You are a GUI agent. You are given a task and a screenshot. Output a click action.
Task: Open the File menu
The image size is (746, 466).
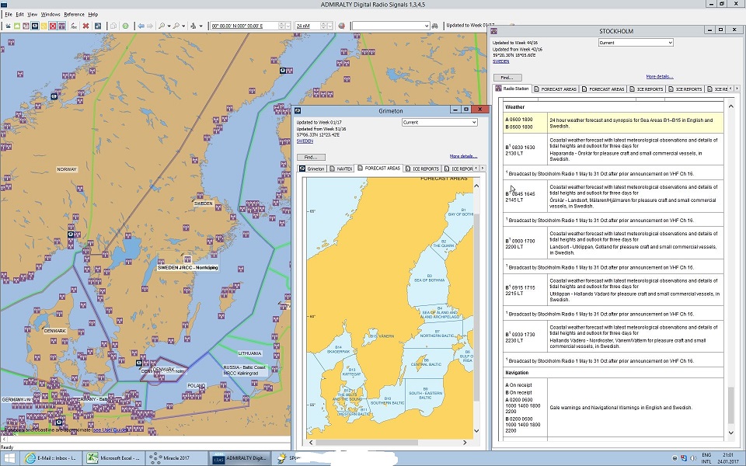(9, 14)
